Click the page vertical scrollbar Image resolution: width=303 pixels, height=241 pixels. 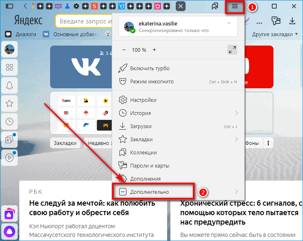(x=301, y=66)
